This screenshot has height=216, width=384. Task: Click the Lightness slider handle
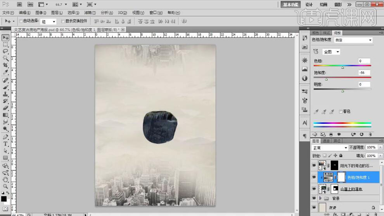point(342,91)
